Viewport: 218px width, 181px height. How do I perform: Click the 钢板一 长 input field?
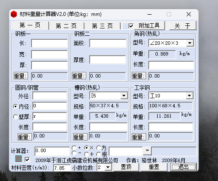pyautogui.click(x=50, y=43)
